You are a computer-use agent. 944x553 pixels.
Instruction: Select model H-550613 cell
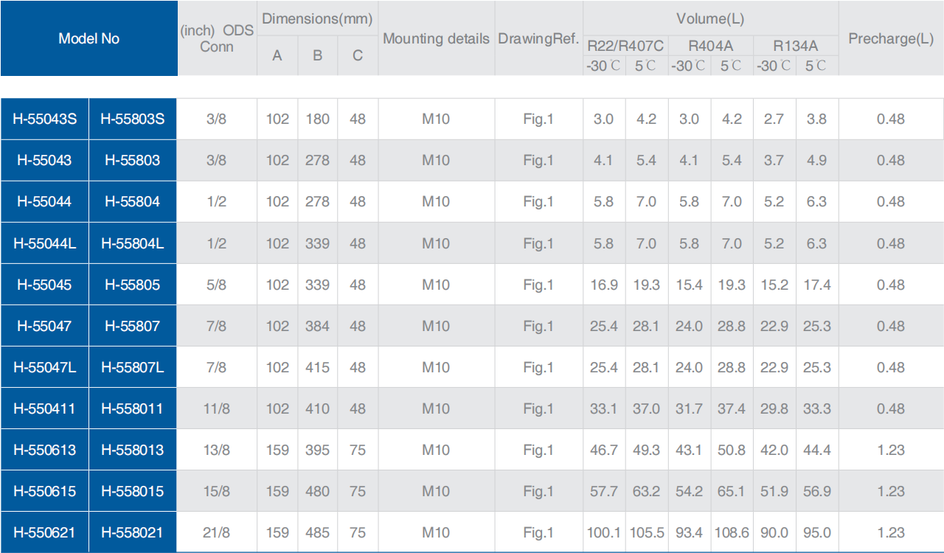44,450
